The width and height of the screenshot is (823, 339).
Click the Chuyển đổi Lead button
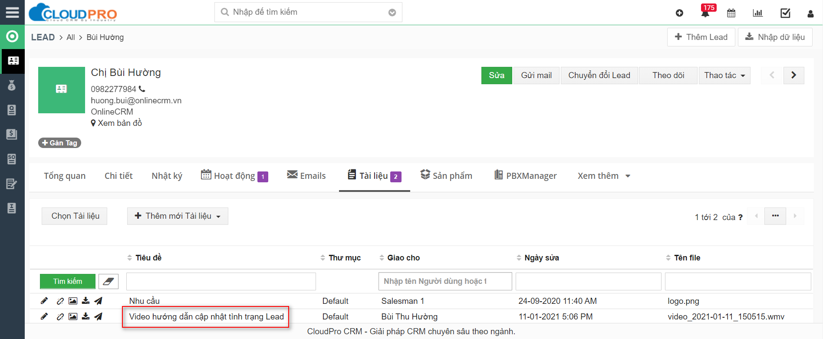point(599,76)
